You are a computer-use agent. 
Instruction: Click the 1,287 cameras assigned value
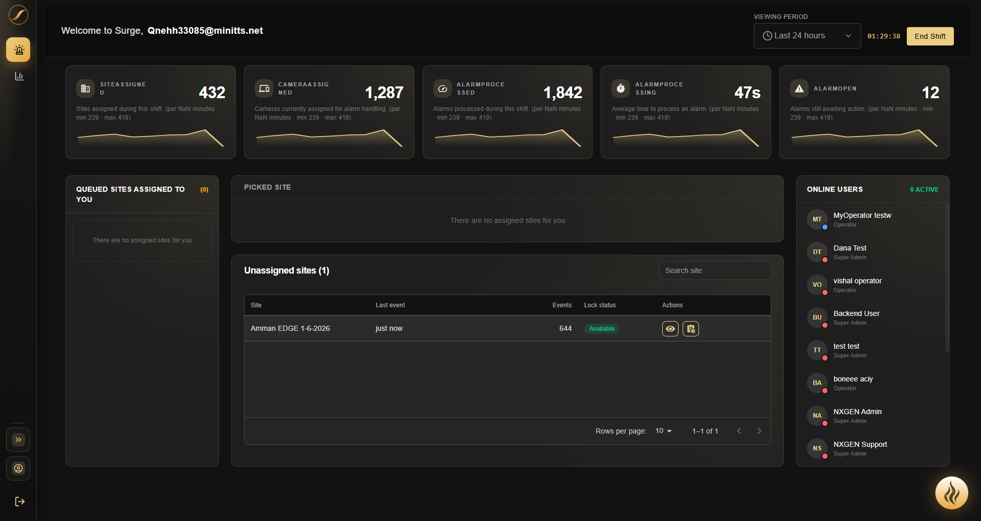pos(384,93)
